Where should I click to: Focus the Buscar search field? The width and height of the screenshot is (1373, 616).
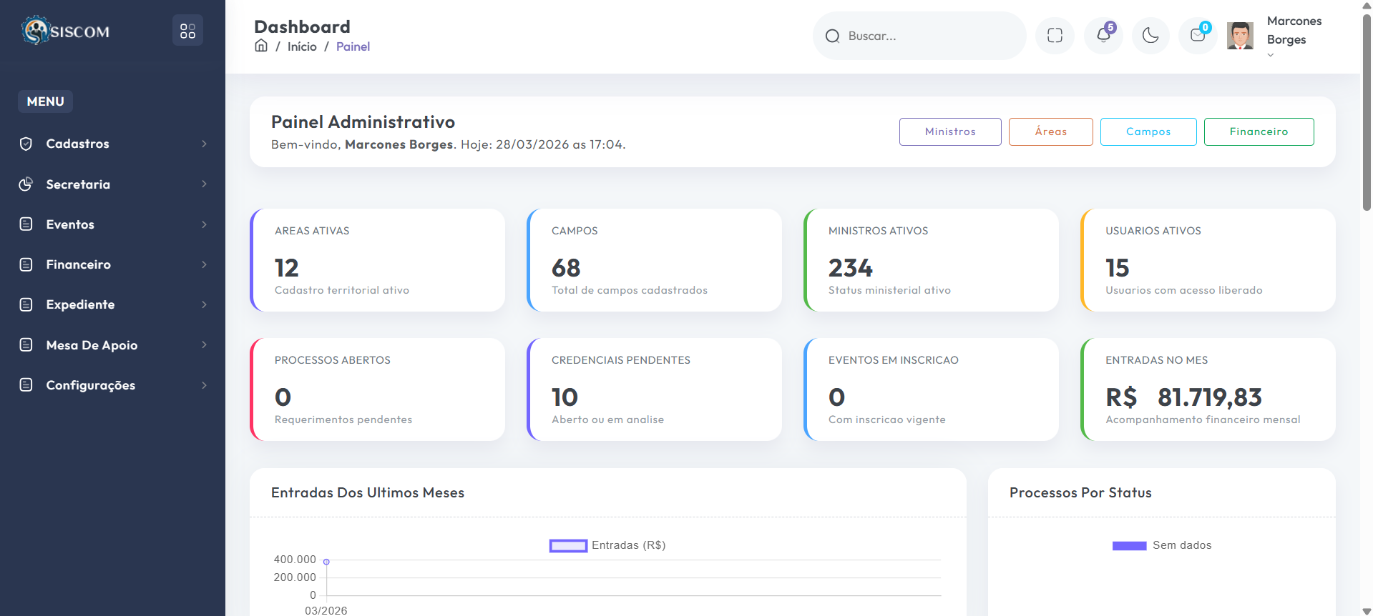[x=919, y=36]
